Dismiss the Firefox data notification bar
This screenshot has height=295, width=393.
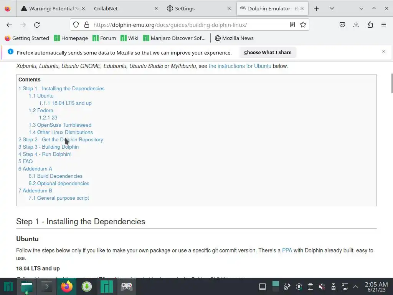384,52
